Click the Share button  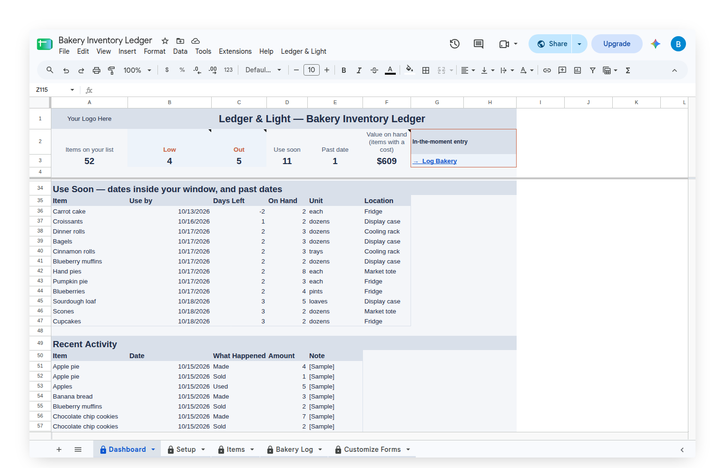552,44
